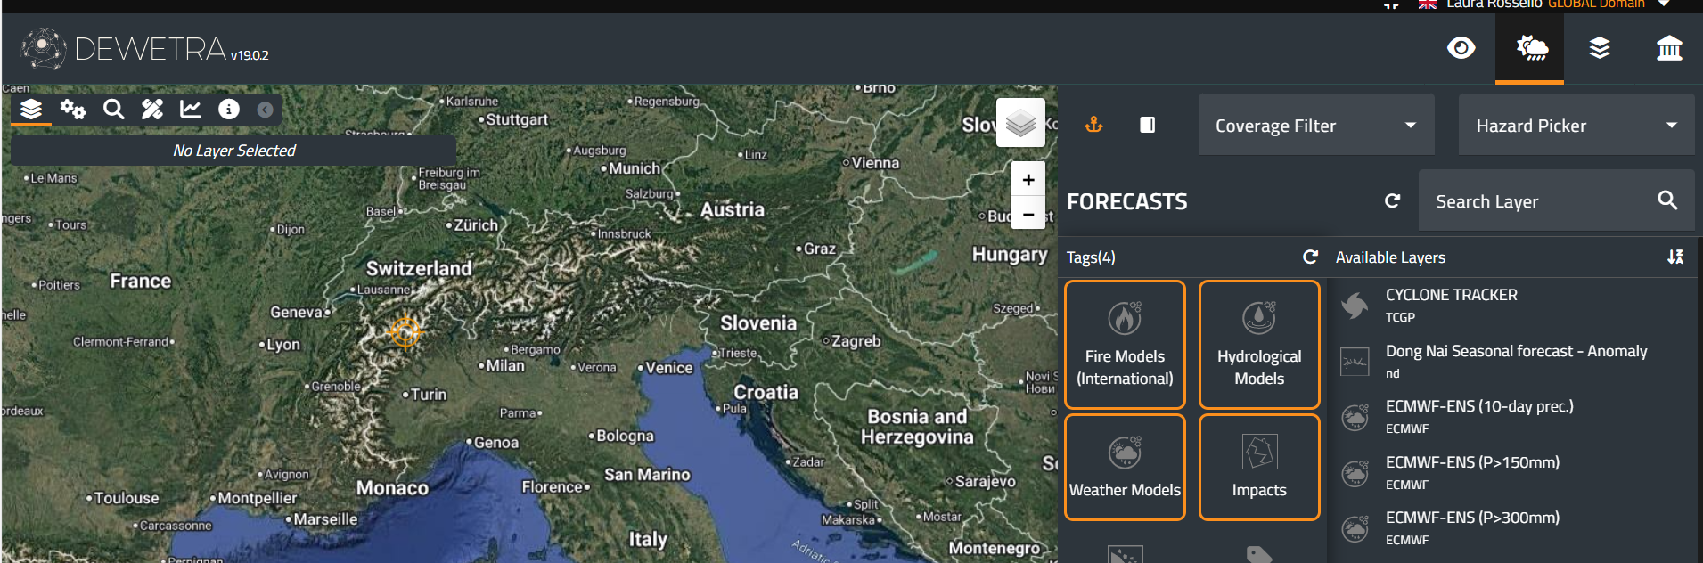The image size is (1703, 563).
Task: Sort the Available Layers list
Action: pos(1675,257)
